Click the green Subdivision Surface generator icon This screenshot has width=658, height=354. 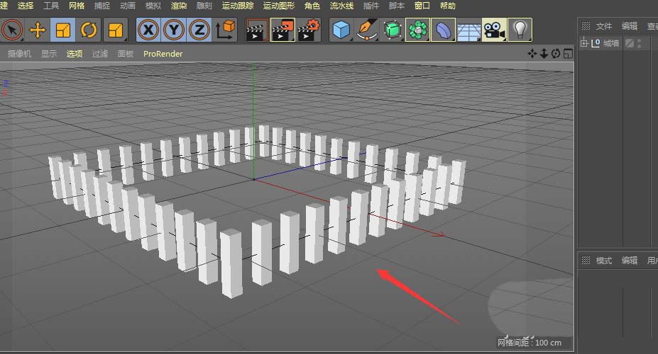coord(393,30)
